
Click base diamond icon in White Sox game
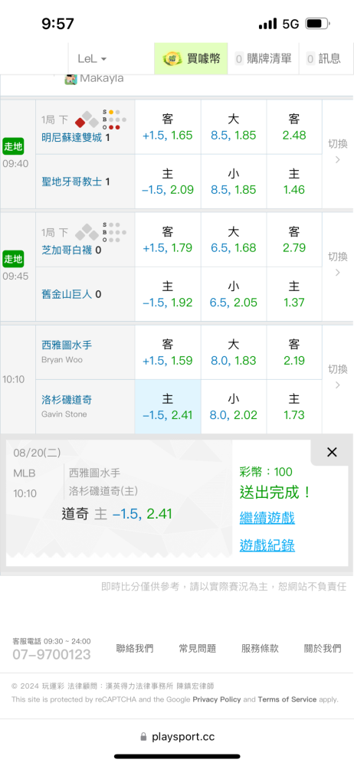pos(87,231)
